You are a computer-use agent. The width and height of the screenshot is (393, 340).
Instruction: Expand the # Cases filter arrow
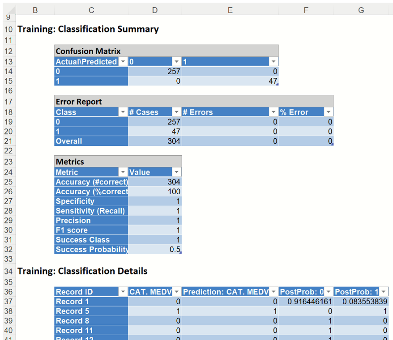point(176,112)
